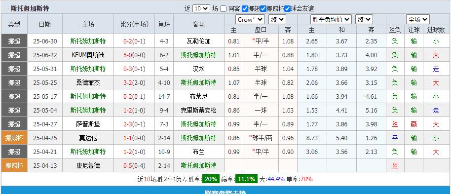Open score 0-2(0-1) against 布莱尼
Screen dimensions: 451x194
tap(135, 96)
